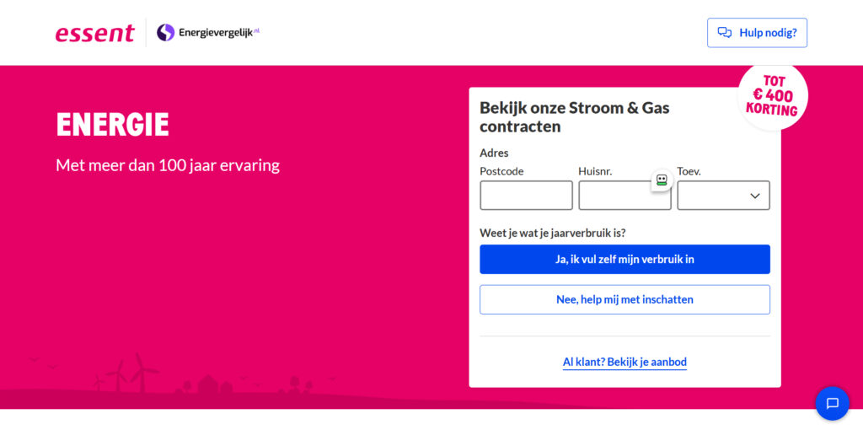Click the 'Tot € 400 korting' badge
This screenshot has width=863, height=430.
(772, 96)
